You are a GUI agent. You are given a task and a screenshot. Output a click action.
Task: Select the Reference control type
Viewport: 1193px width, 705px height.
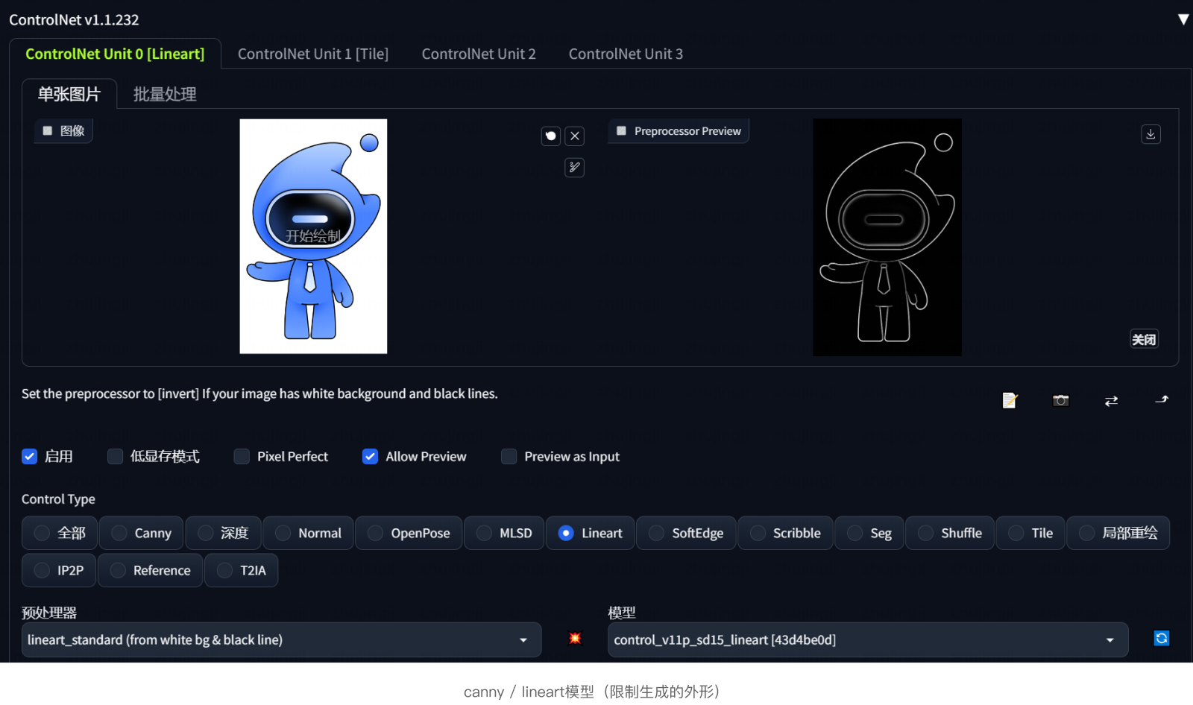click(x=150, y=570)
